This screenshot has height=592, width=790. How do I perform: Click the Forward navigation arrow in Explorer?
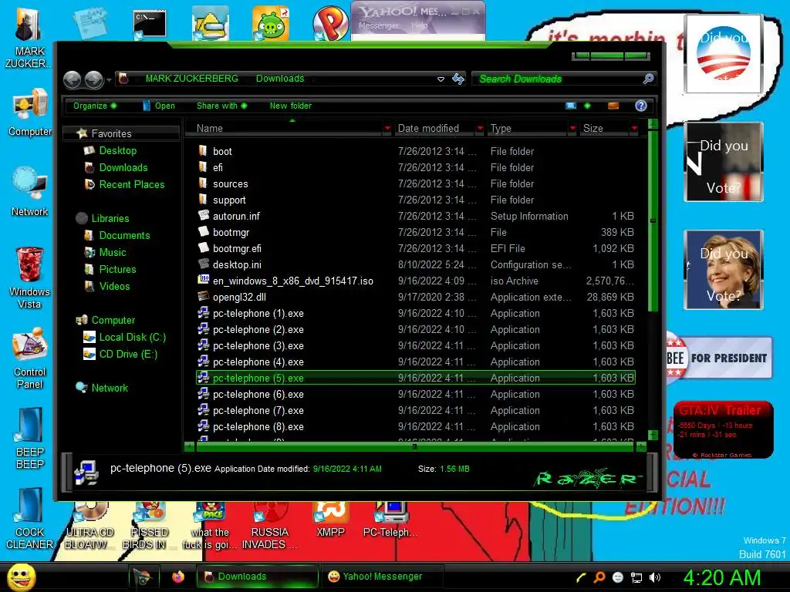(93, 79)
